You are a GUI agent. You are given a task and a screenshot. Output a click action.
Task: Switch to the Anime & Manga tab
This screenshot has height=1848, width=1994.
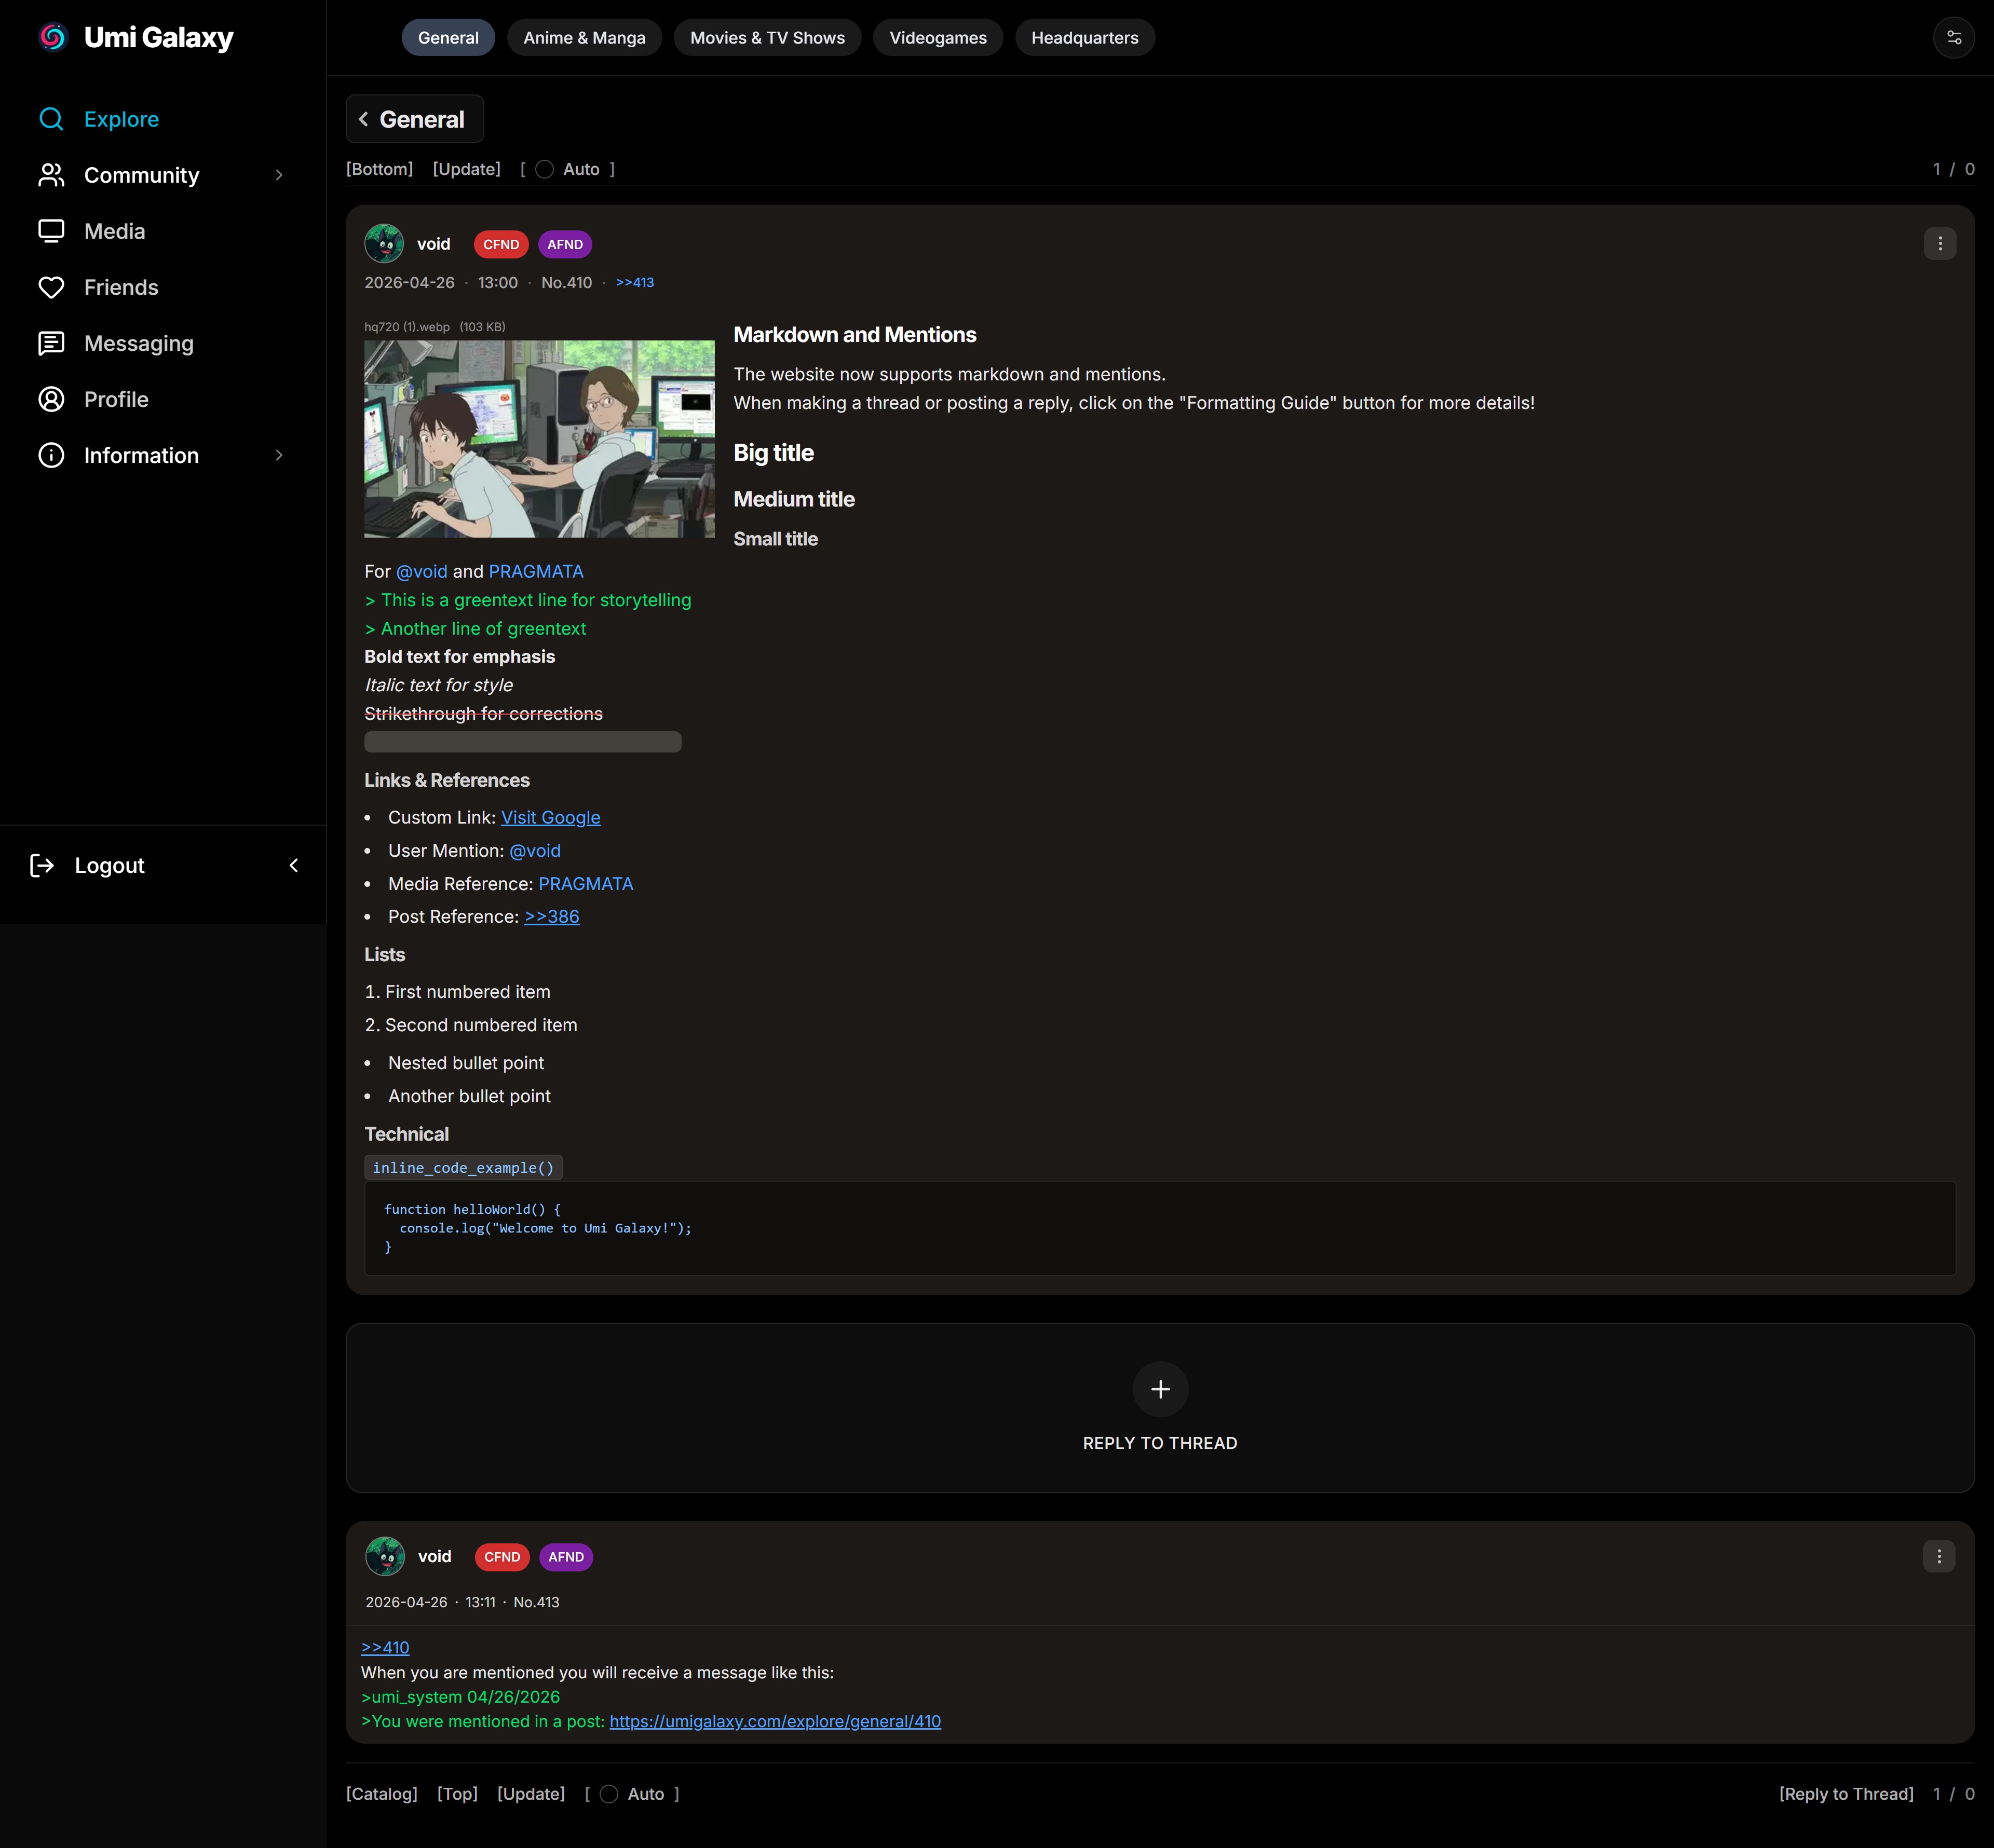click(x=585, y=38)
